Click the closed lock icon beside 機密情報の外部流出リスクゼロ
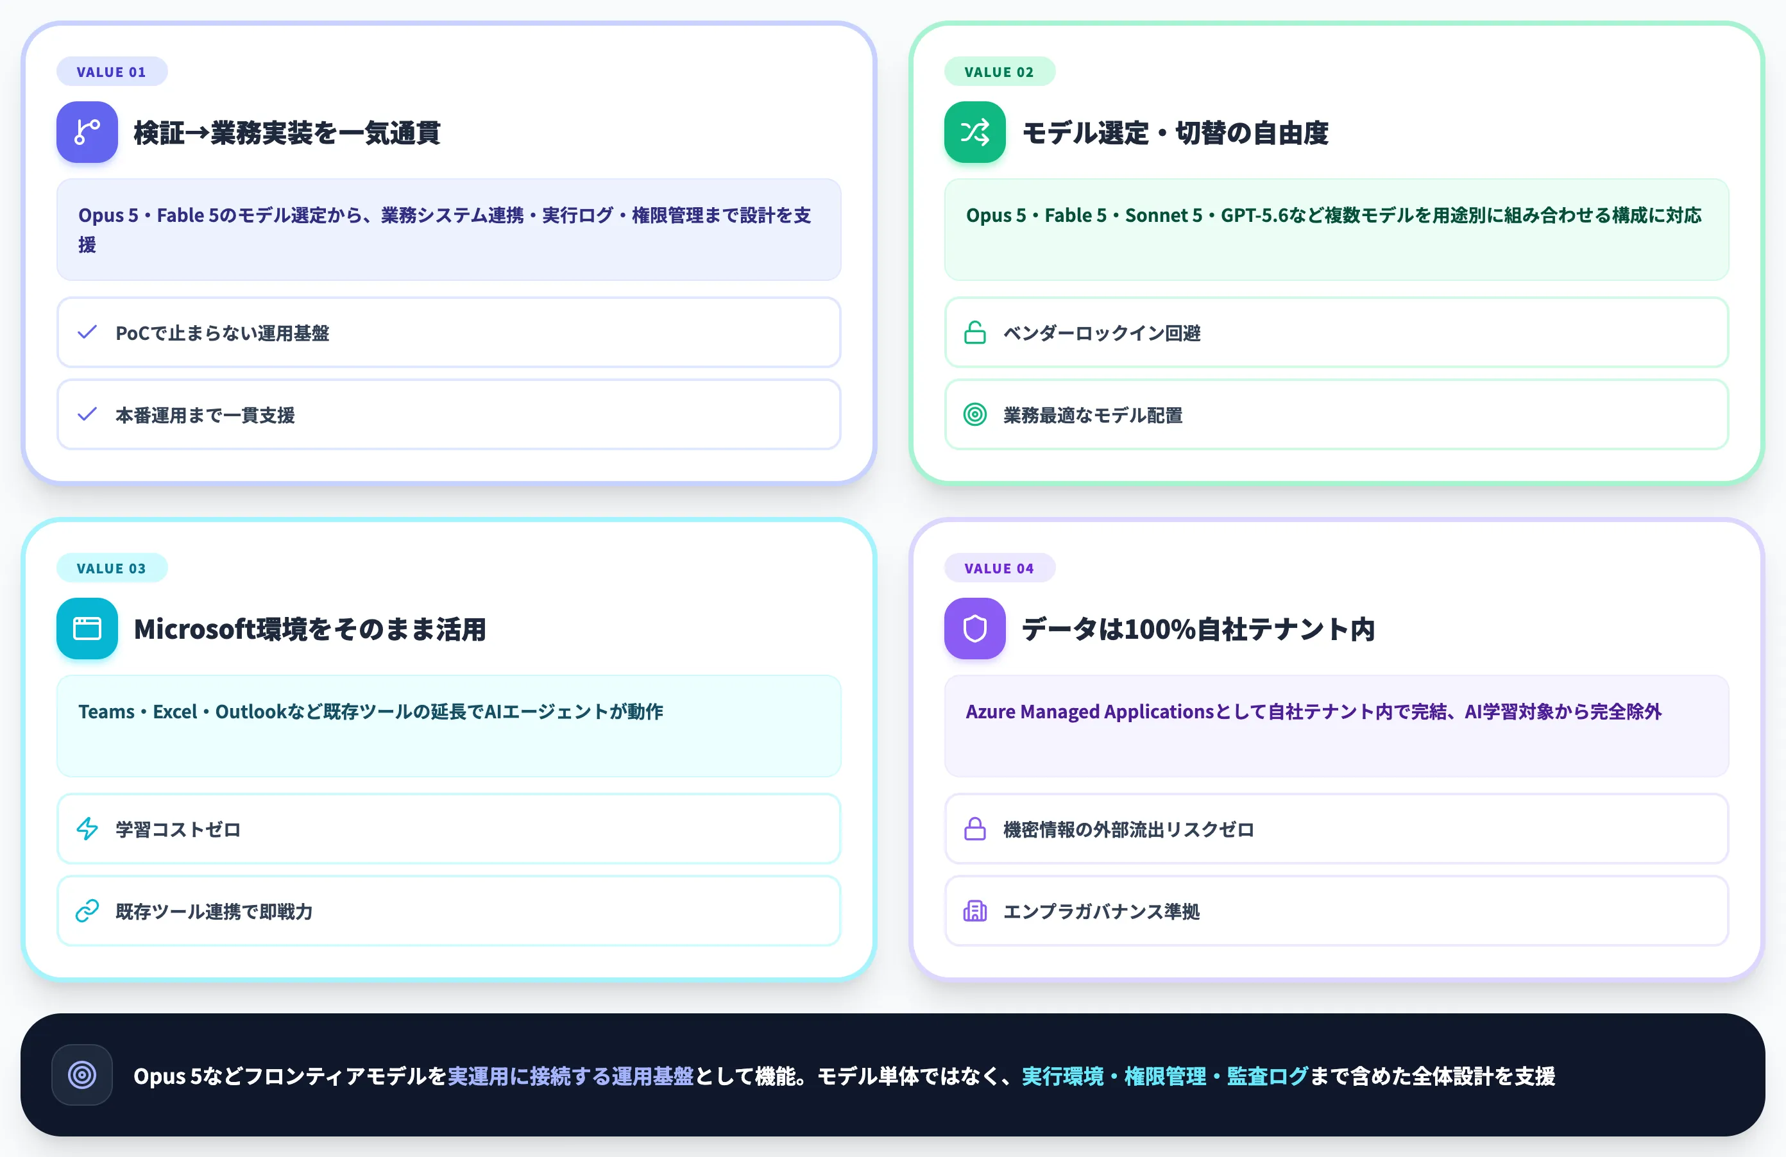1786x1157 pixels. click(975, 829)
